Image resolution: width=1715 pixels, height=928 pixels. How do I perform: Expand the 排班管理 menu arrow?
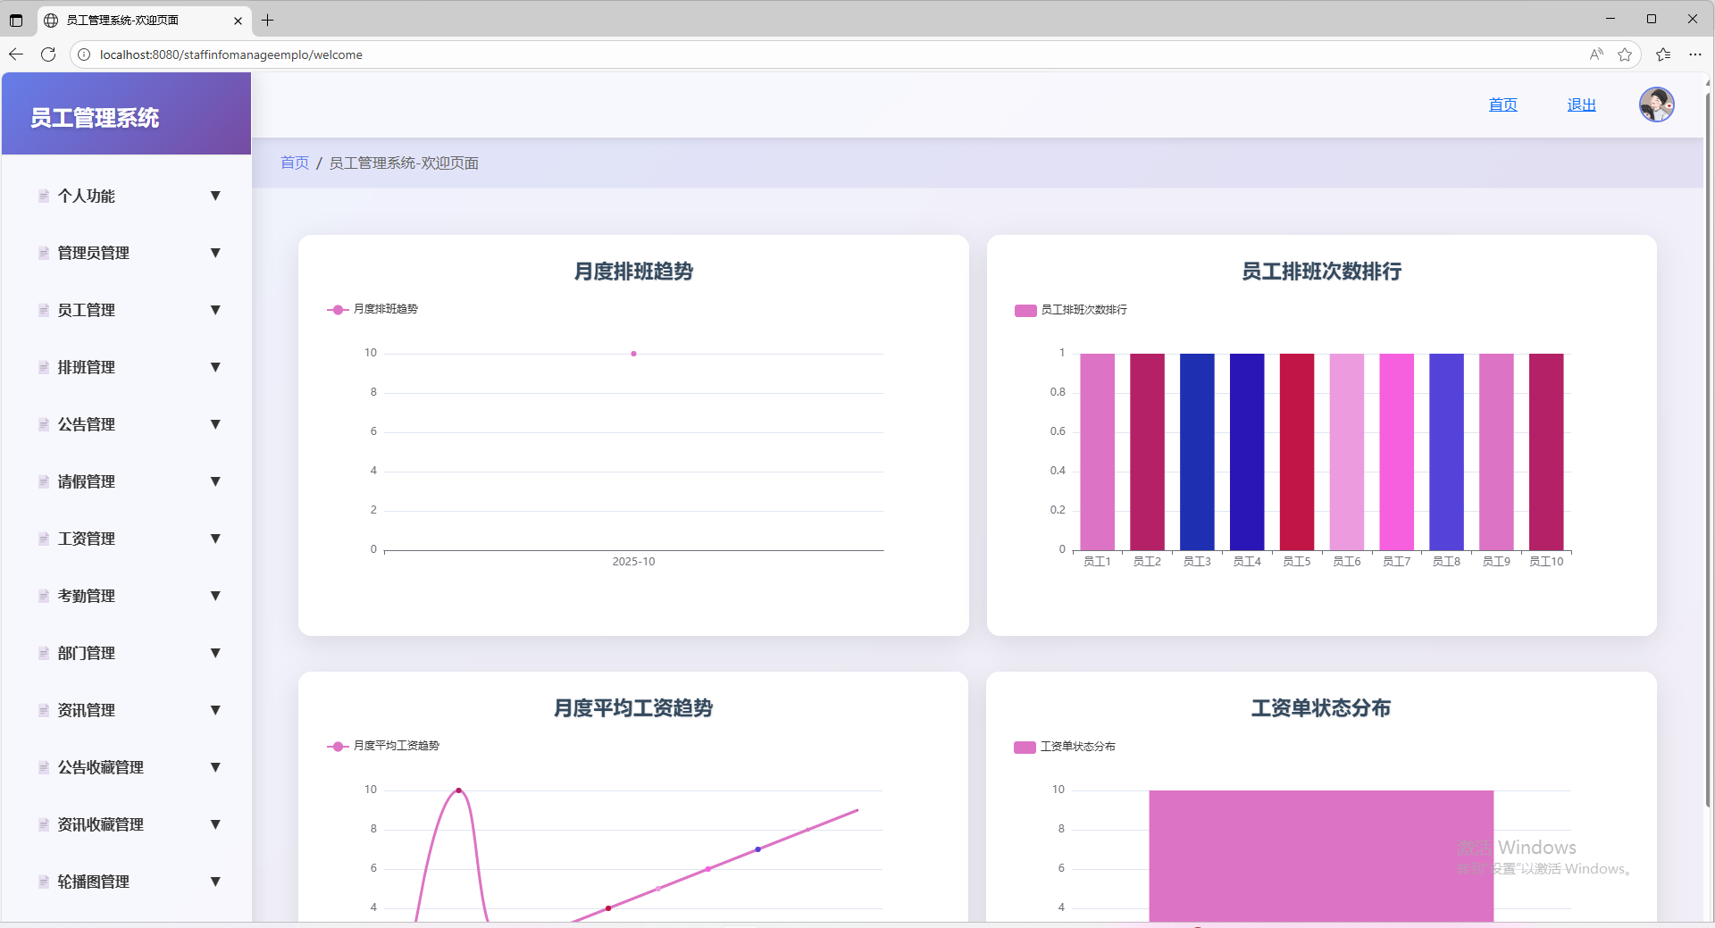pyautogui.click(x=215, y=367)
